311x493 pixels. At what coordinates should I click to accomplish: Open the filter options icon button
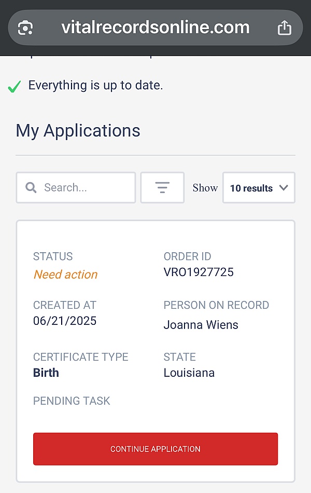pos(162,187)
